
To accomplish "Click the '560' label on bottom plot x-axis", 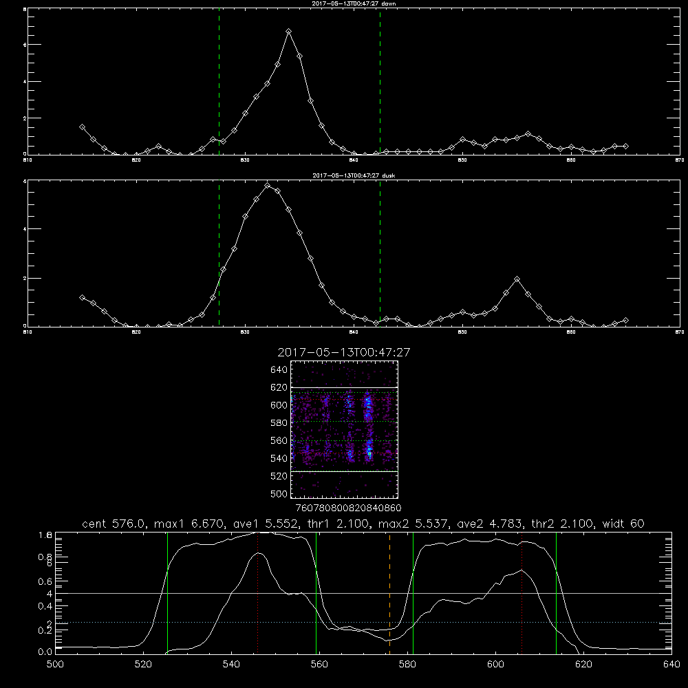I will tap(319, 665).
